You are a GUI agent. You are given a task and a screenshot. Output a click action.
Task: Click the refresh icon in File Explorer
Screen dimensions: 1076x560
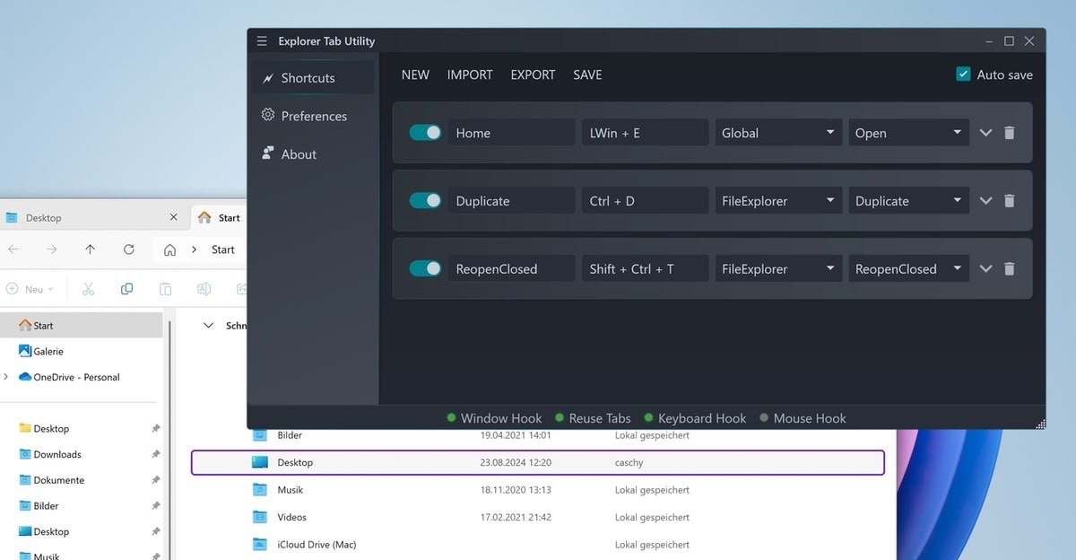pos(129,249)
